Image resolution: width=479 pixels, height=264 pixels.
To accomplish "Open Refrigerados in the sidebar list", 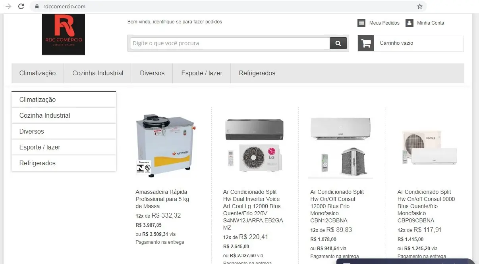I will (x=64, y=163).
